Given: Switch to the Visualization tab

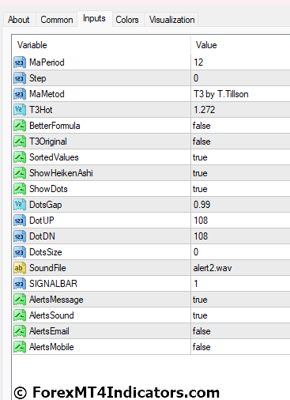Looking at the screenshot, I should pos(171,20).
